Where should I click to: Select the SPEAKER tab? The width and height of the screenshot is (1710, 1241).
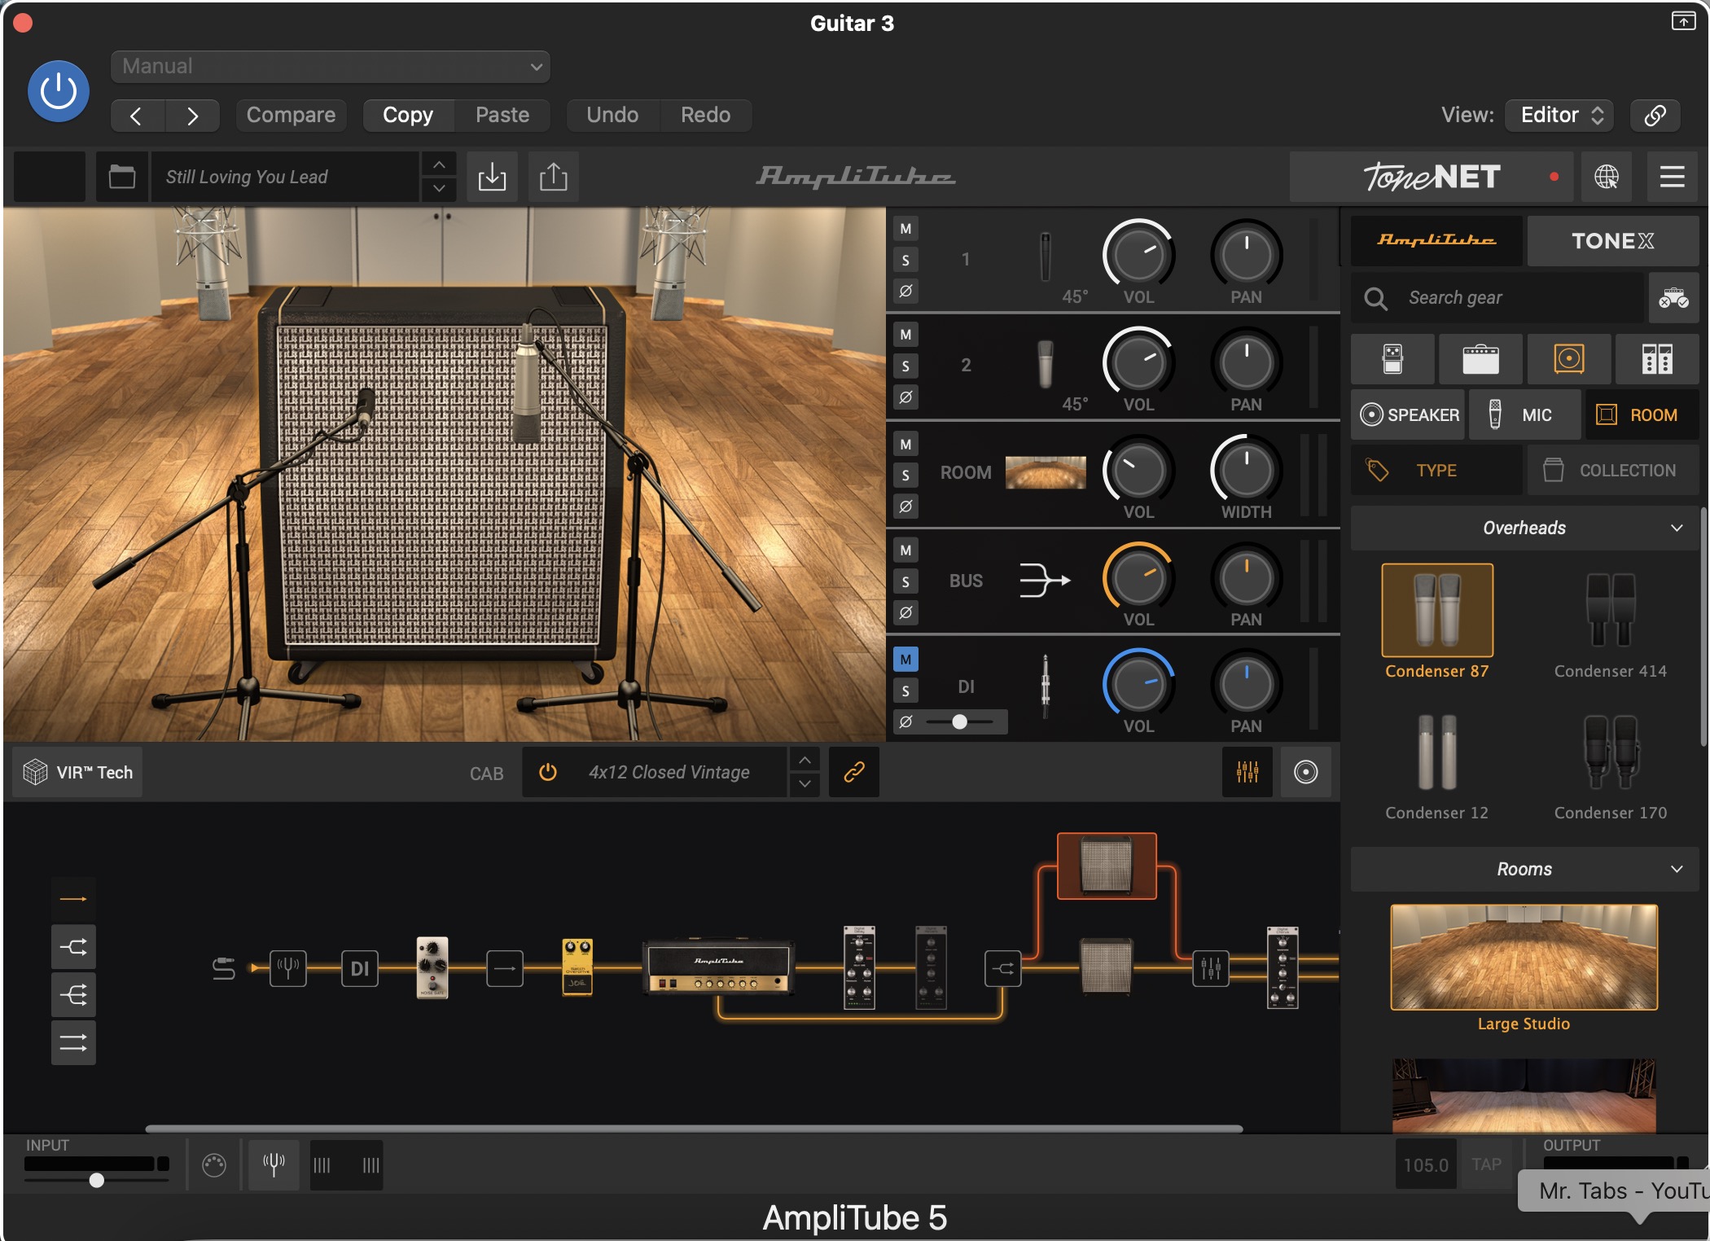point(1409,415)
